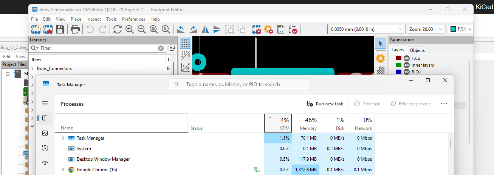
Task: Click B.Cu blue color swatch
Action: (398, 72)
